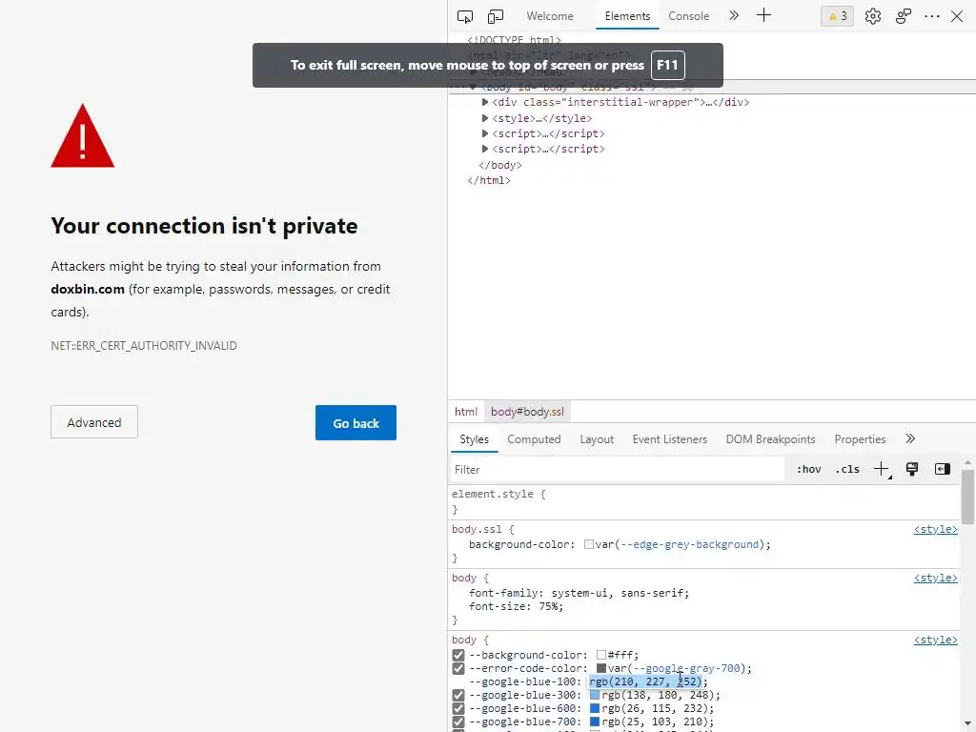Open the rgb(138, 180, 248) color swatch

[595, 695]
